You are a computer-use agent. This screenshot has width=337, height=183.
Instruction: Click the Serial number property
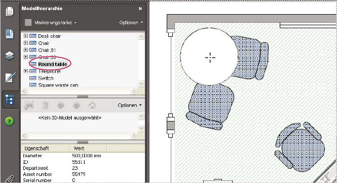pyautogui.click(x=37, y=180)
